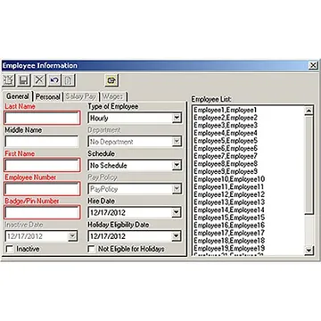
Task: Click the greyed document toolbar icon
Action: click(x=69, y=80)
